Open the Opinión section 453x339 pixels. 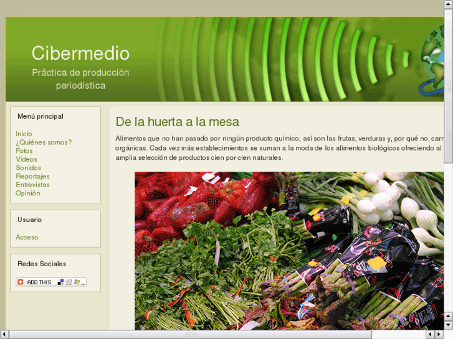point(28,193)
